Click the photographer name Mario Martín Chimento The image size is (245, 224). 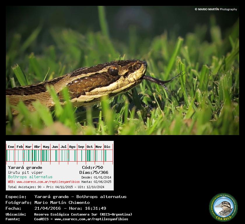click(62, 202)
